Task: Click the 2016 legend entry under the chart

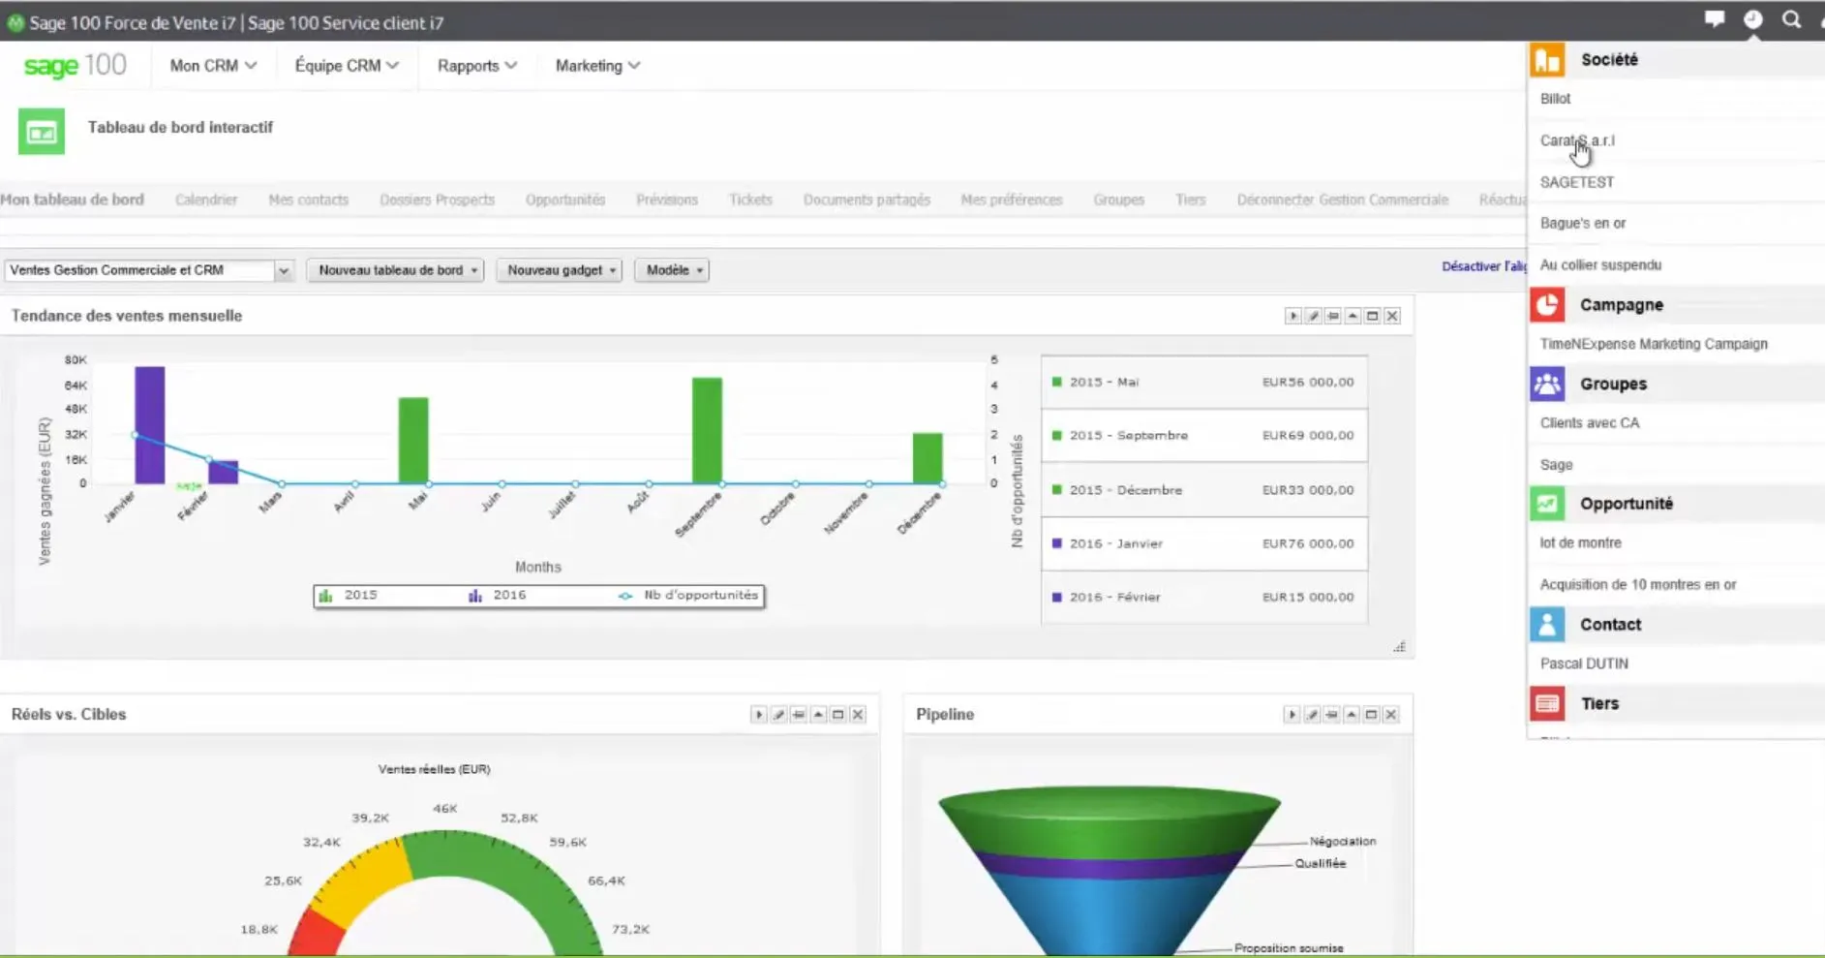Action: (498, 595)
